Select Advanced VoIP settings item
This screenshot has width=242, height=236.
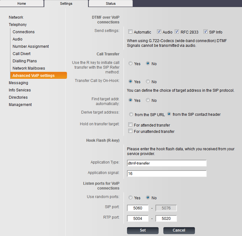[x=39, y=75]
